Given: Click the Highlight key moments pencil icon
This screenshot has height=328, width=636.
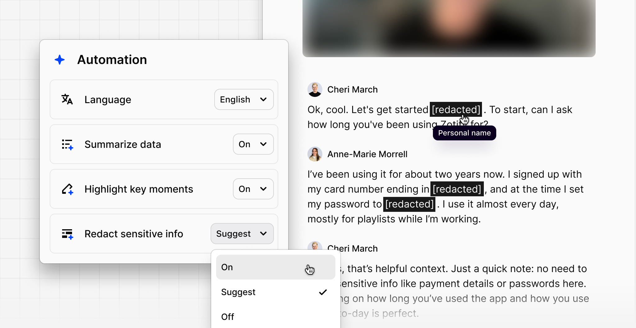Looking at the screenshot, I should (67, 189).
